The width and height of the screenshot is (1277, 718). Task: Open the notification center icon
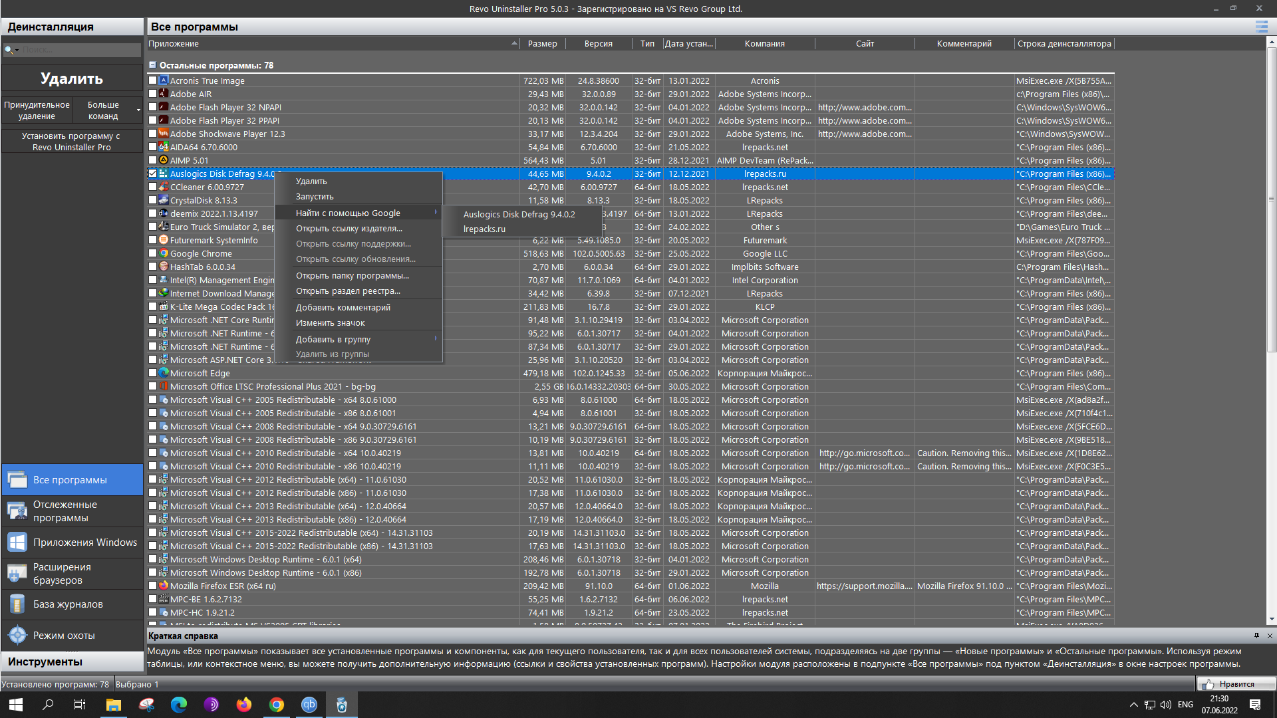click(x=1255, y=705)
